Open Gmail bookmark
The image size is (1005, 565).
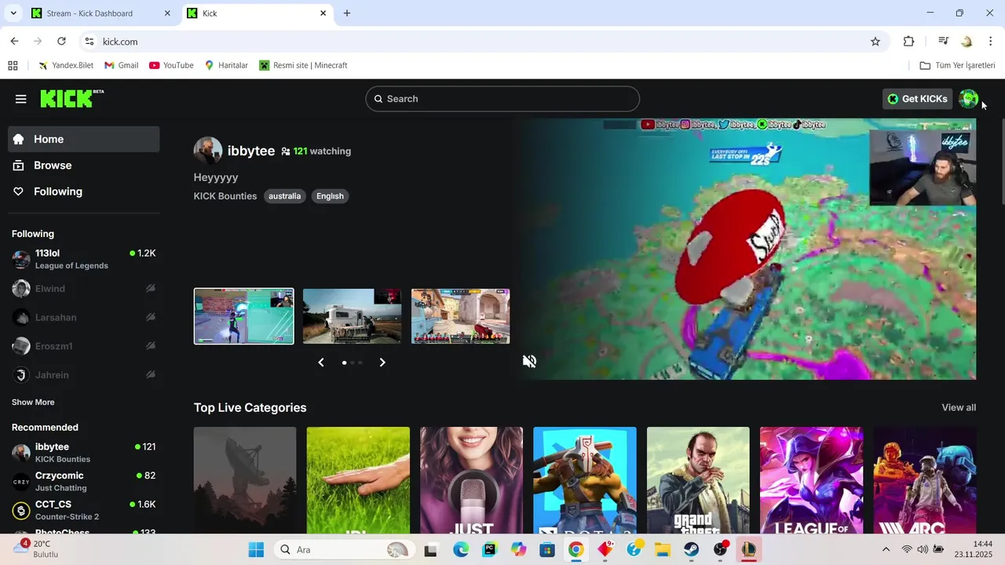click(x=121, y=65)
